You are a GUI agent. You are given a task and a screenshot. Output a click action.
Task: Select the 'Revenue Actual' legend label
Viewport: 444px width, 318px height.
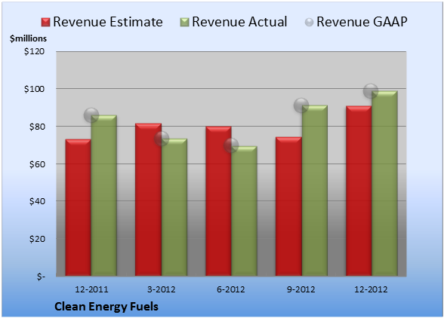[x=239, y=22]
